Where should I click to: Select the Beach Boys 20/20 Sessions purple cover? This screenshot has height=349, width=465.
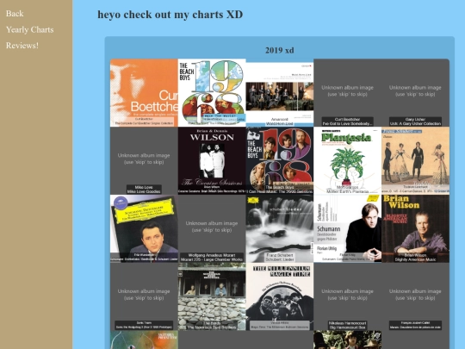point(280,161)
